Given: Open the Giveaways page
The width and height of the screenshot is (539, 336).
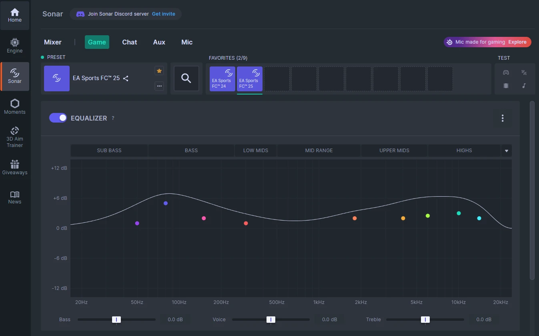Looking at the screenshot, I should pos(15,167).
